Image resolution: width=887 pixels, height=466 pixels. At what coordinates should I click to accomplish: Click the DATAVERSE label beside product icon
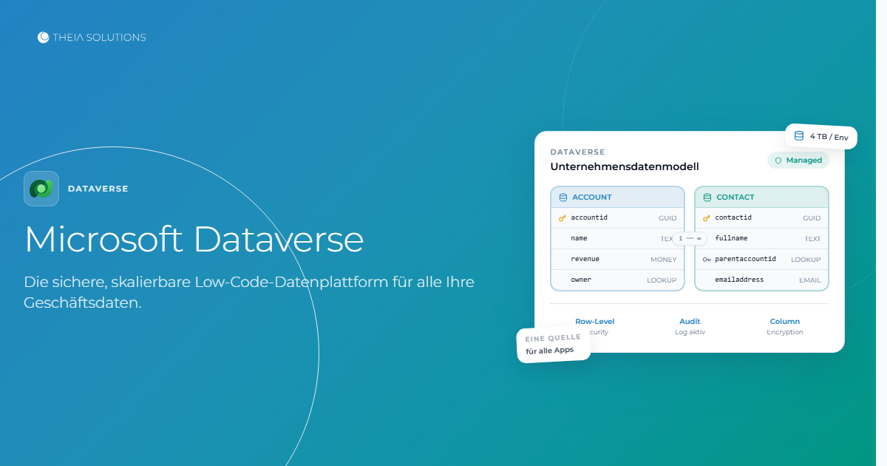tap(98, 189)
